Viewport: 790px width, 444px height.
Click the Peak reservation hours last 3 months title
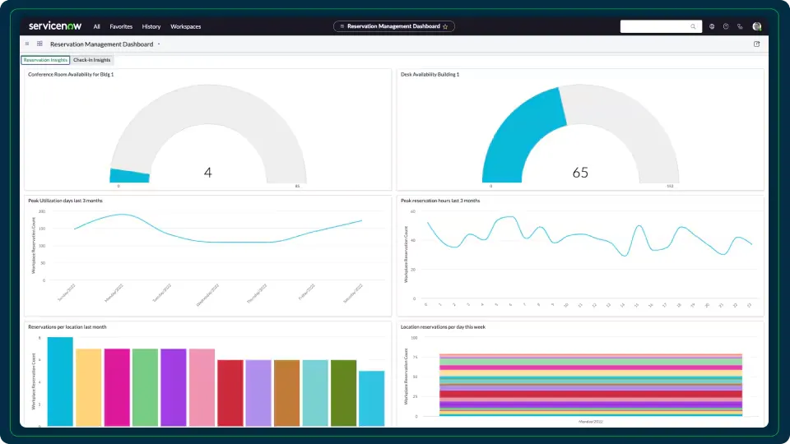click(x=440, y=201)
